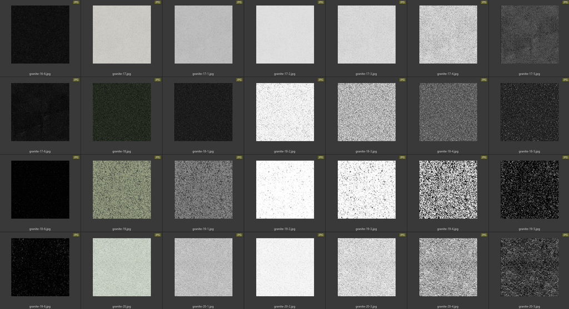
Task: Click the granite-17-2.jpg filename label
Action: click(x=285, y=73)
